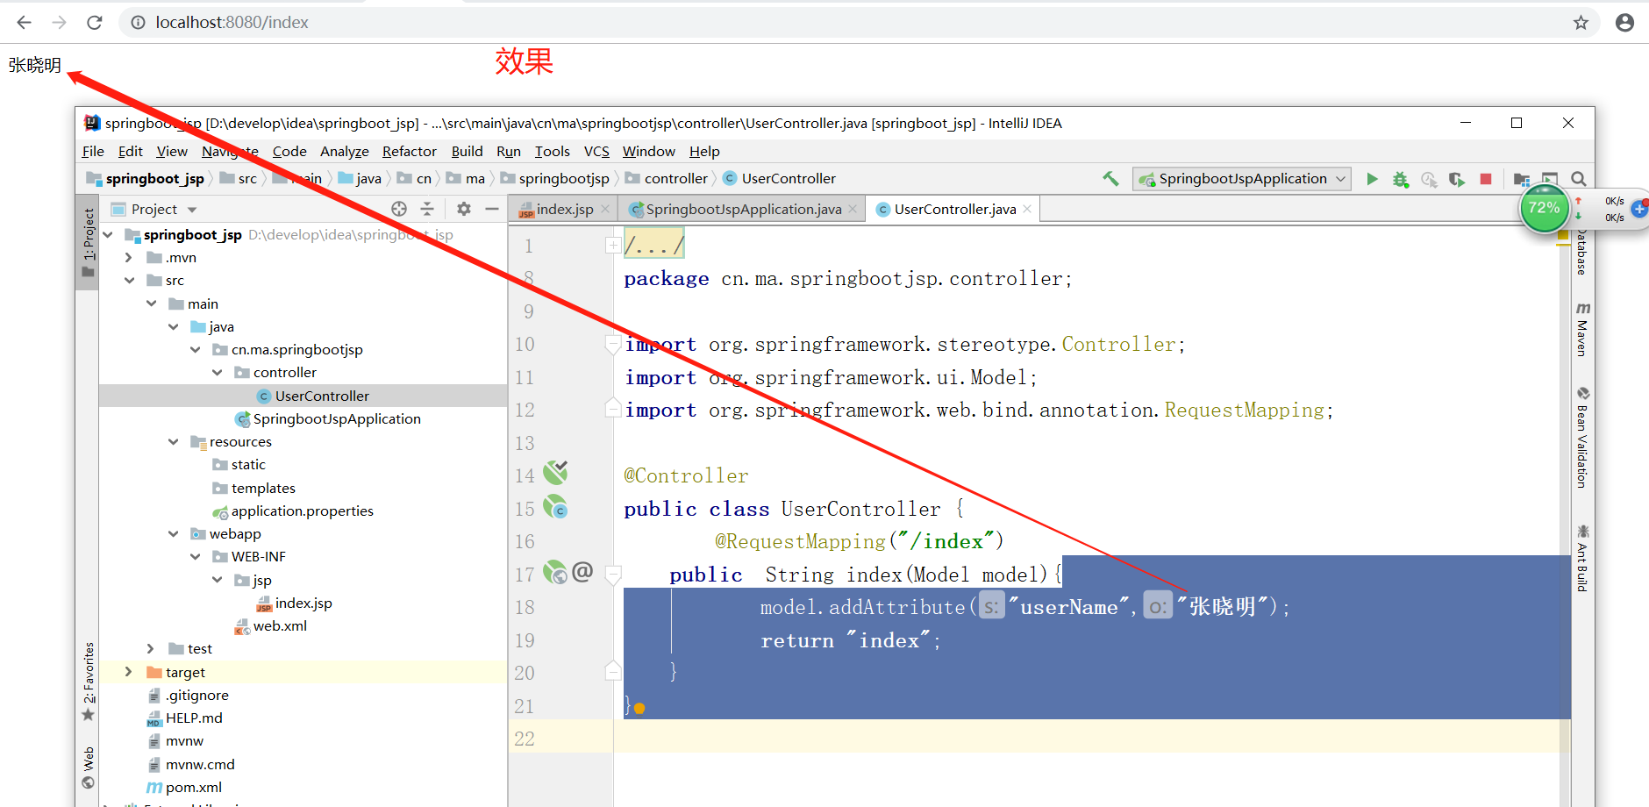
Task: Switch to the index.jsp editor tab
Action: tap(564, 209)
